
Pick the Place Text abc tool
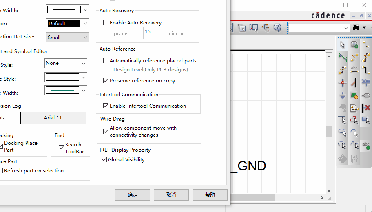click(x=366, y=146)
